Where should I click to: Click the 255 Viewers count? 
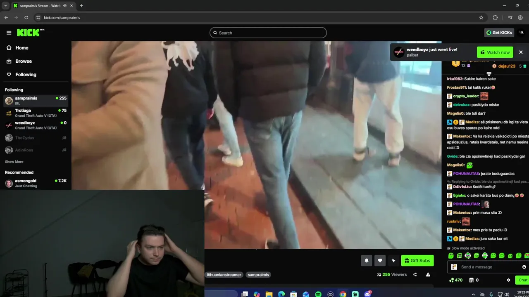[392, 274]
